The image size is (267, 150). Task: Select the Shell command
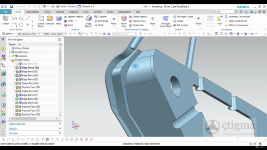pos(68,25)
